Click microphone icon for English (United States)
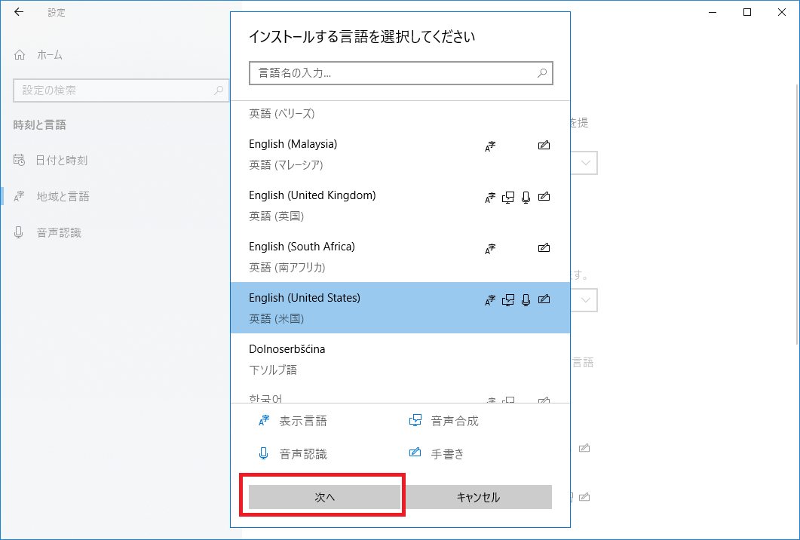 coord(526,300)
